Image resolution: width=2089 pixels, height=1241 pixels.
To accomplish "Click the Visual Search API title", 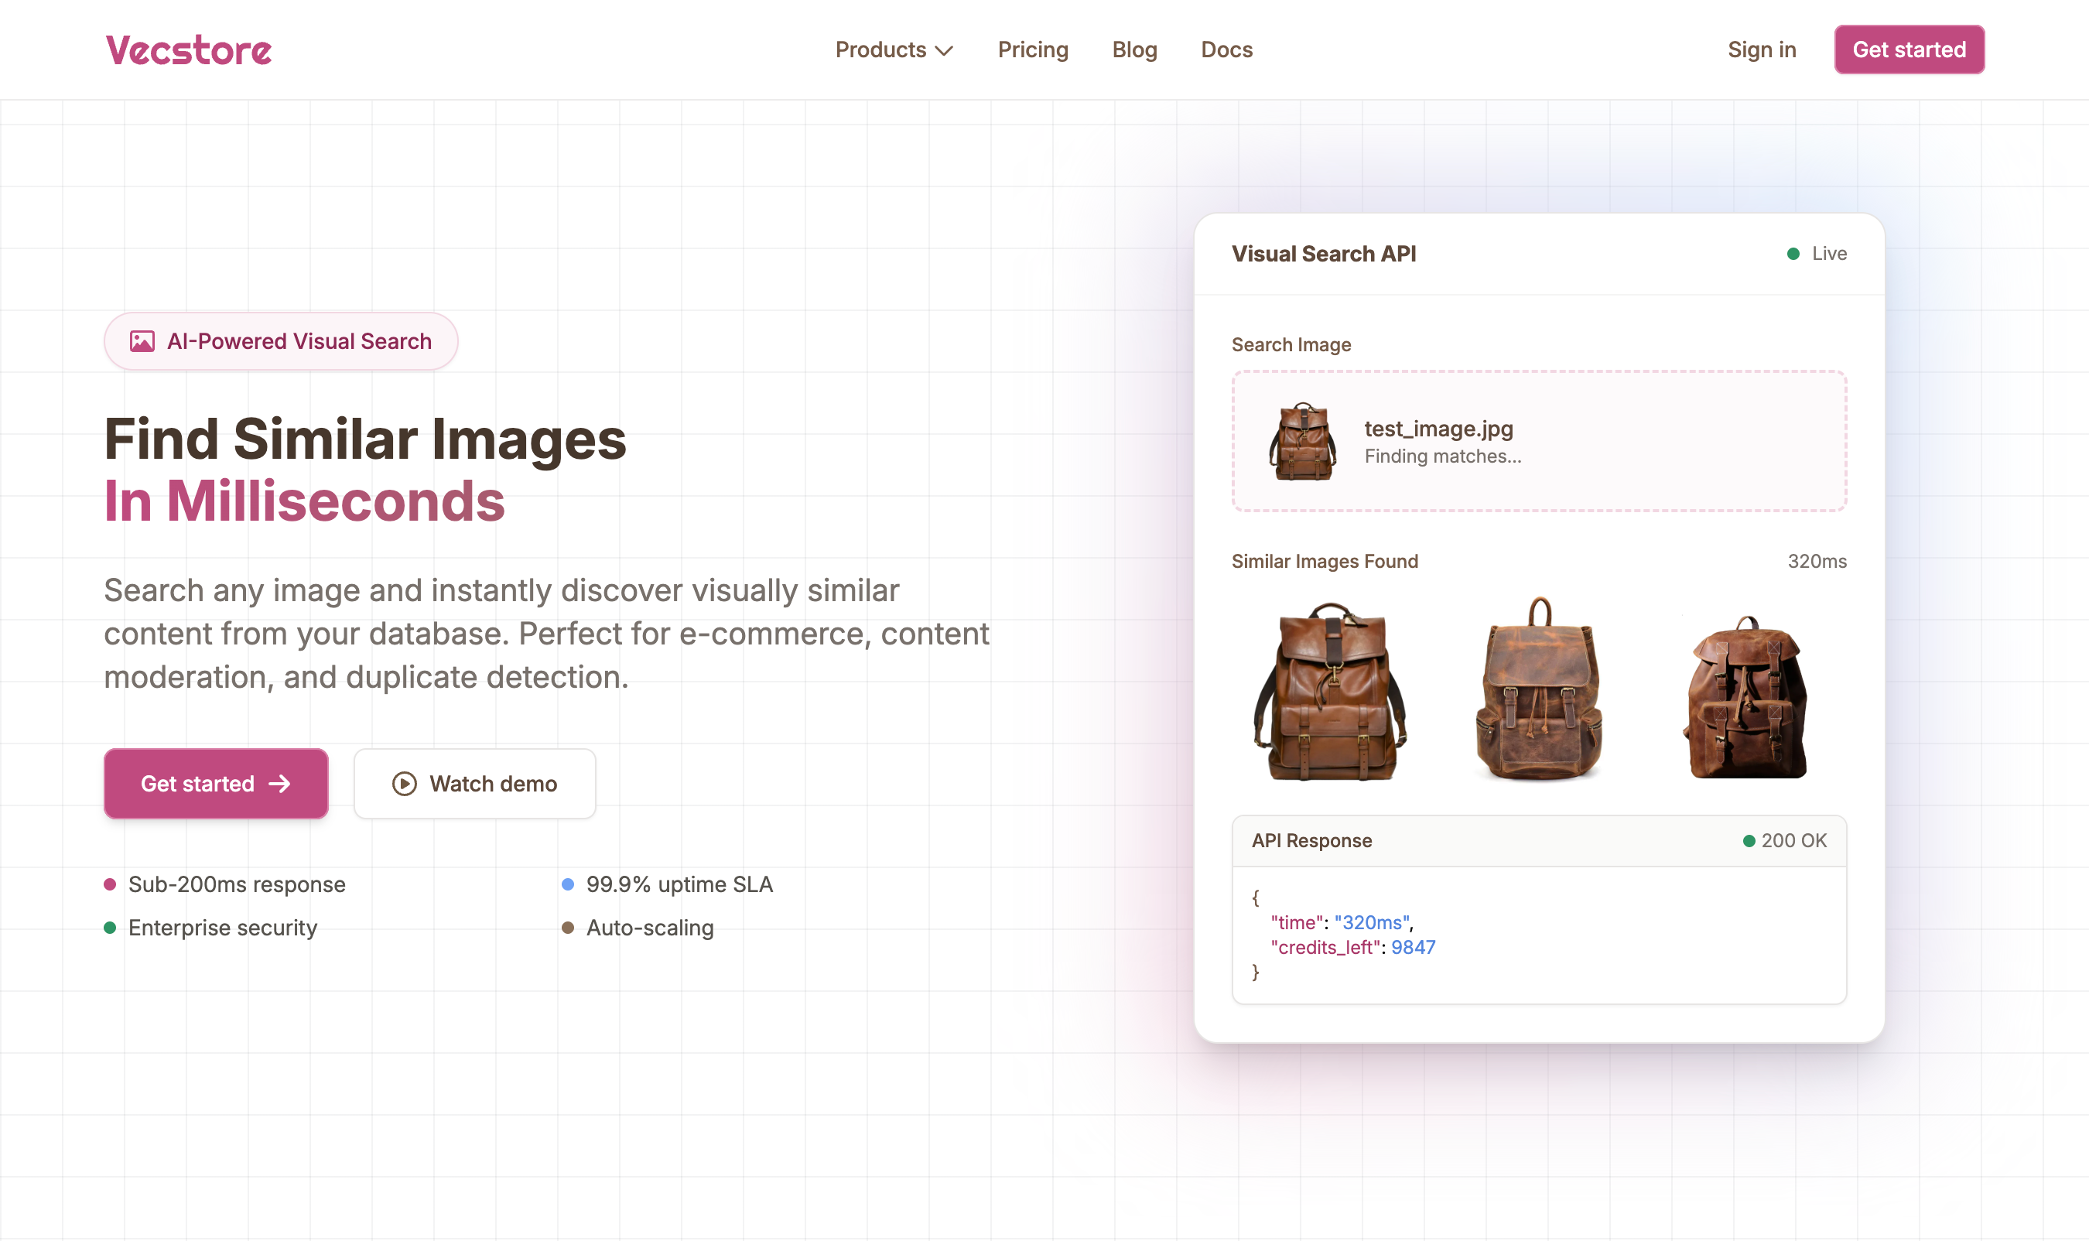I will (1324, 254).
